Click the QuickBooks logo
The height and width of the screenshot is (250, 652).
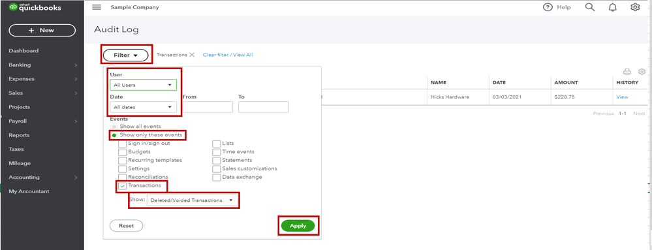coord(35,7)
